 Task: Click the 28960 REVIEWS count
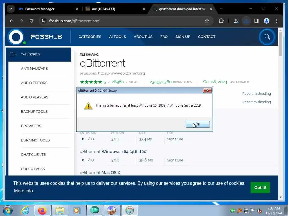125,82
